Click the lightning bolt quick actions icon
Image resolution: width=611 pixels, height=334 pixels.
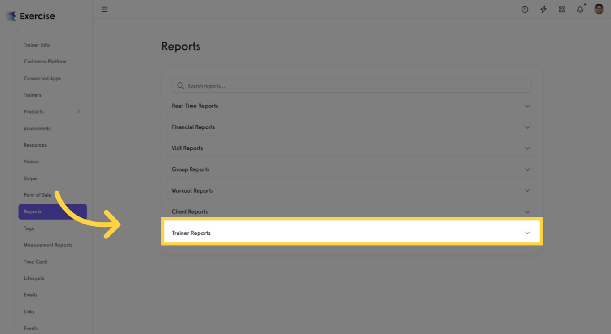(543, 9)
